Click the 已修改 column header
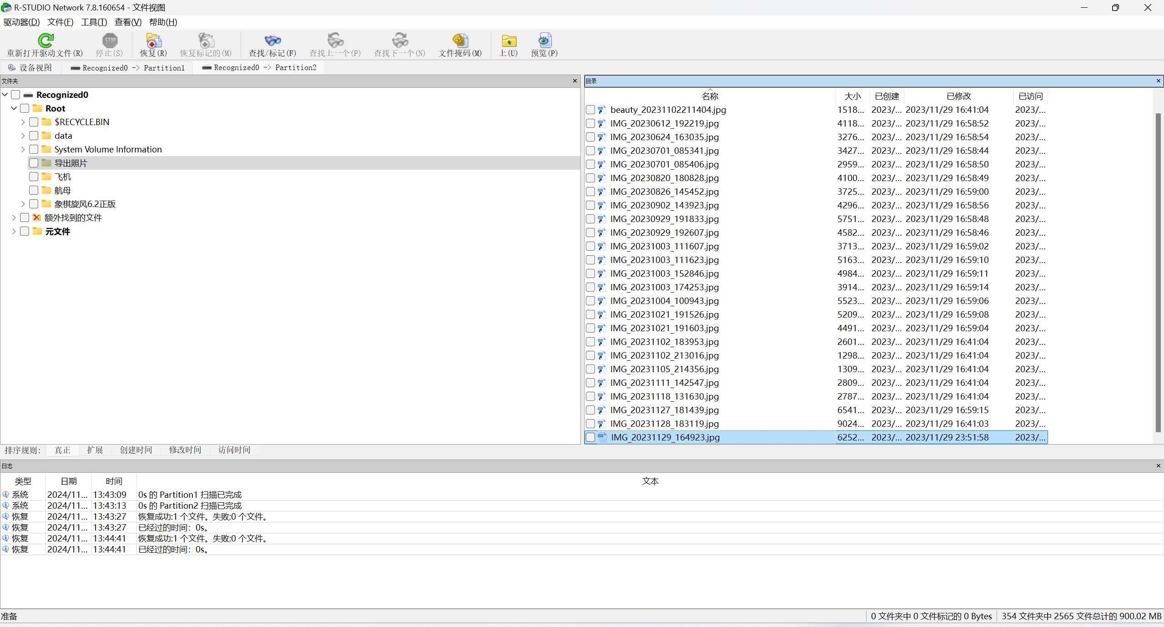 point(958,96)
